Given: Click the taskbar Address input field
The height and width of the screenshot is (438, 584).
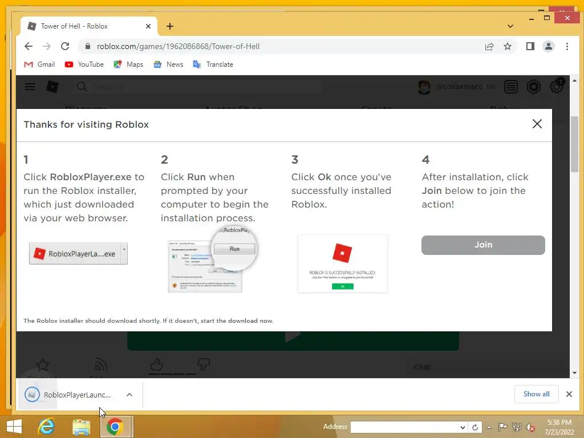Looking at the screenshot, I should click(404, 427).
